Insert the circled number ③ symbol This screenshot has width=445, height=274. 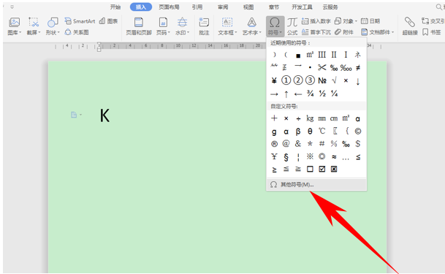point(310,80)
